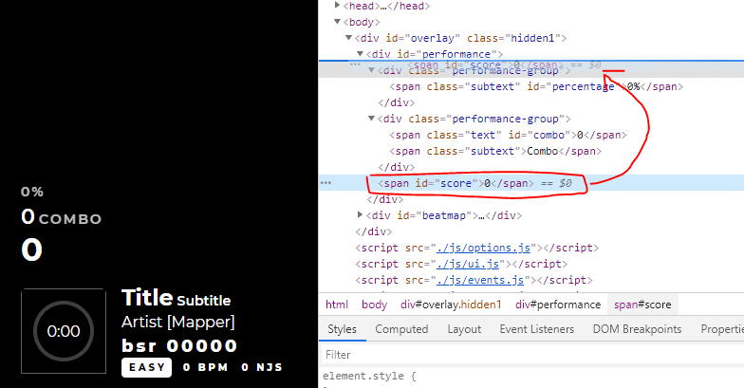This screenshot has width=744, height=388.
Task: Expand the head element node
Action: pyautogui.click(x=338, y=6)
